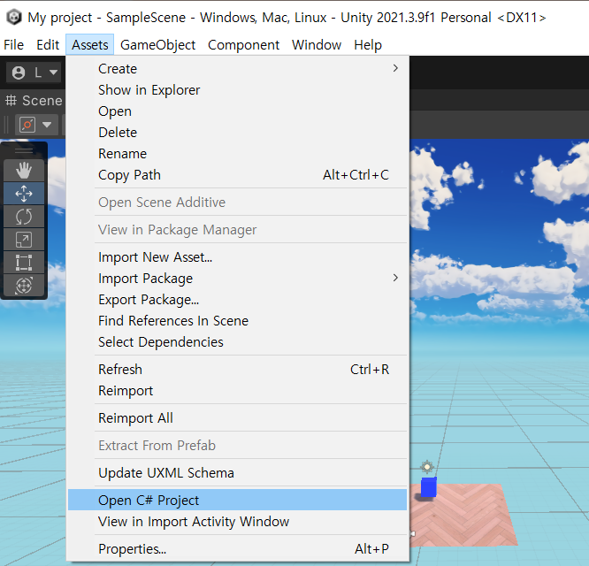Open the Help menu
The width and height of the screenshot is (589, 566).
(x=368, y=45)
